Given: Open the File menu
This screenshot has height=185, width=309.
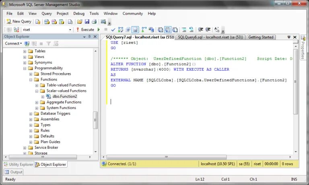Looking at the screenshot, I should tap(10, 13).
